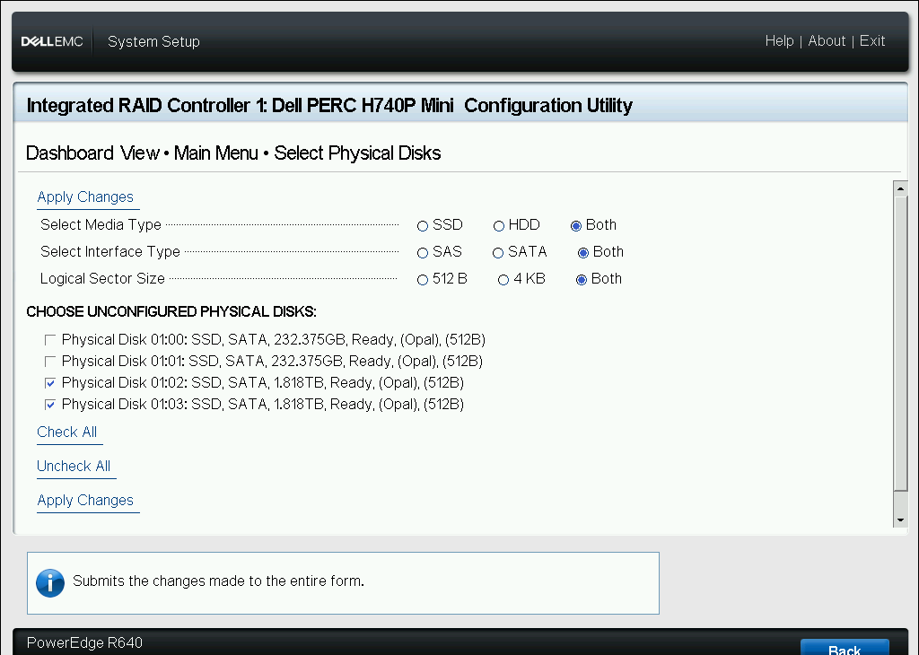The height and width of the screenshot is (655, 919).
Task: Uncheck Physical Disk 01:02
Action: 50,382
